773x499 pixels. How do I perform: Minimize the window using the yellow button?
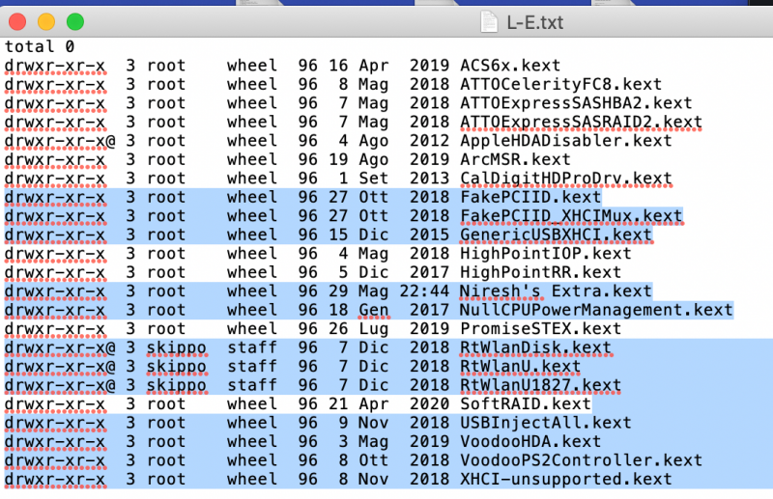point(46,21)
